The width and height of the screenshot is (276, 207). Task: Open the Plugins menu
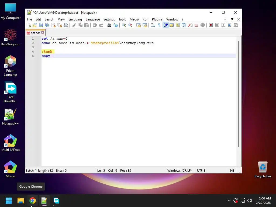[157, 19]
